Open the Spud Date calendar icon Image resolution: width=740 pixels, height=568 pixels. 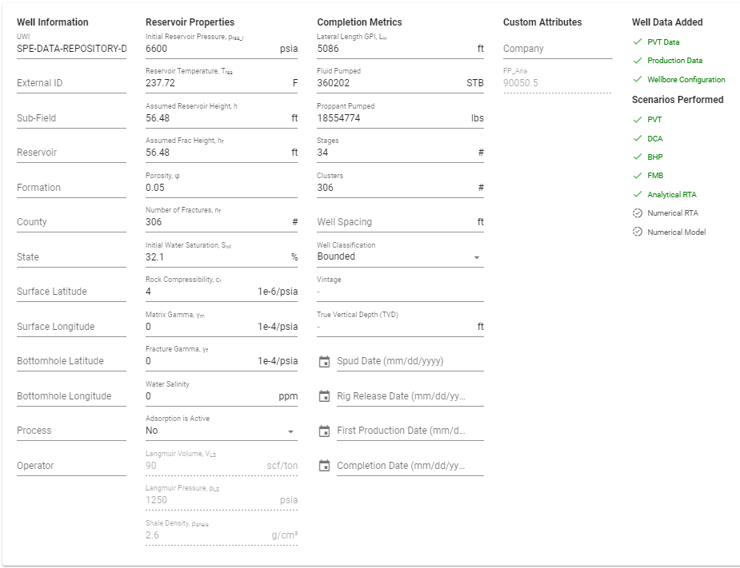324,362
